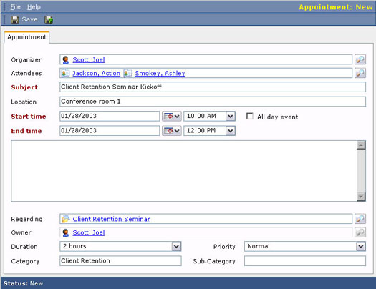Open the Start time calendar picker
The width and height of the screenshot is (376, 289).
coord(172,117)
